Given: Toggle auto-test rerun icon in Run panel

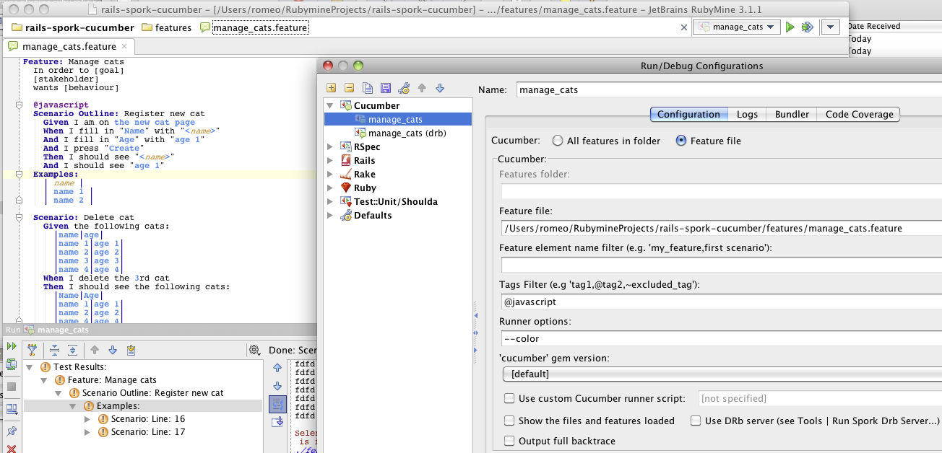Looking at the screenshot, I should click(x=11, y=364).
